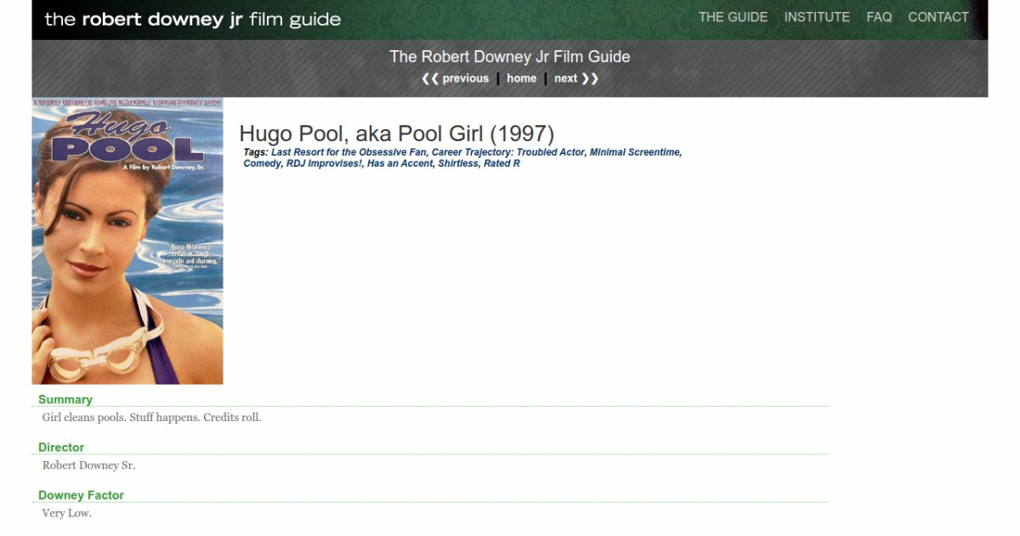Open the RDJ Improvises! tag
Screen dimensions: 1020x536
coord(323,163)
